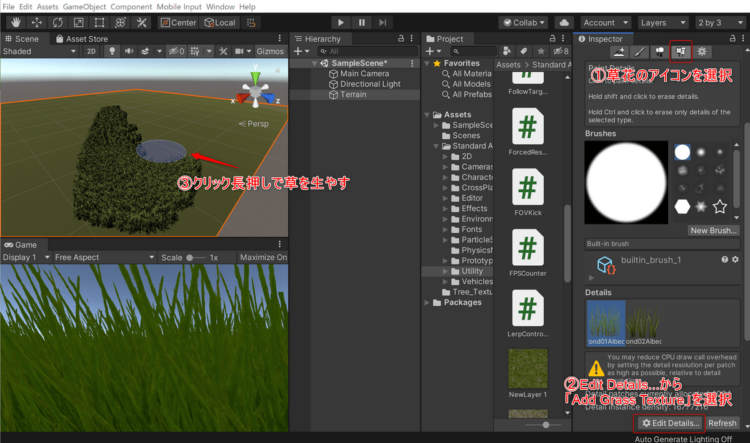Select the star outline brush
750x443 pixels.
tap(720, 206)
